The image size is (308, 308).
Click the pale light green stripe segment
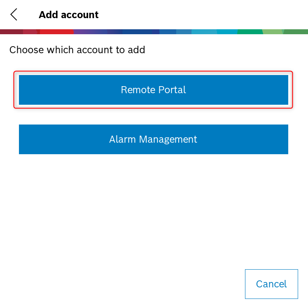coord(273,32)
